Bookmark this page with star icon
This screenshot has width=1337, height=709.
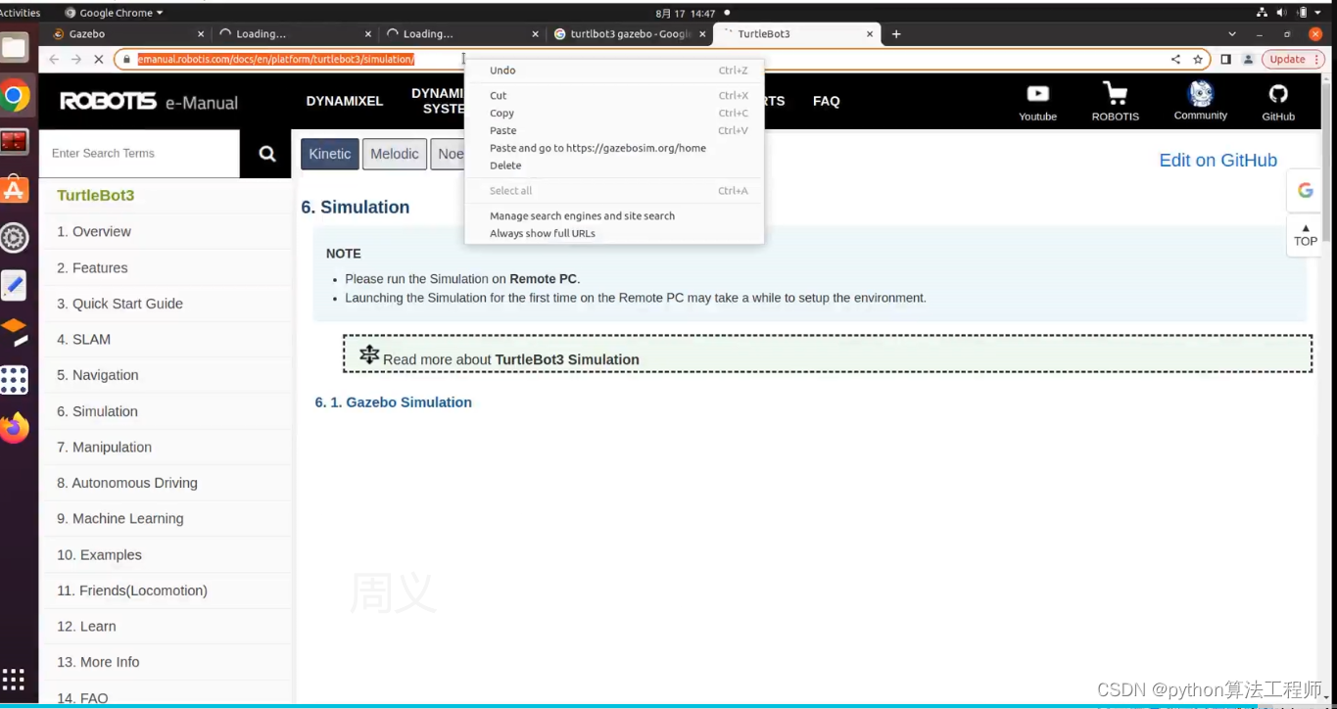click(x=1197, y=59)
